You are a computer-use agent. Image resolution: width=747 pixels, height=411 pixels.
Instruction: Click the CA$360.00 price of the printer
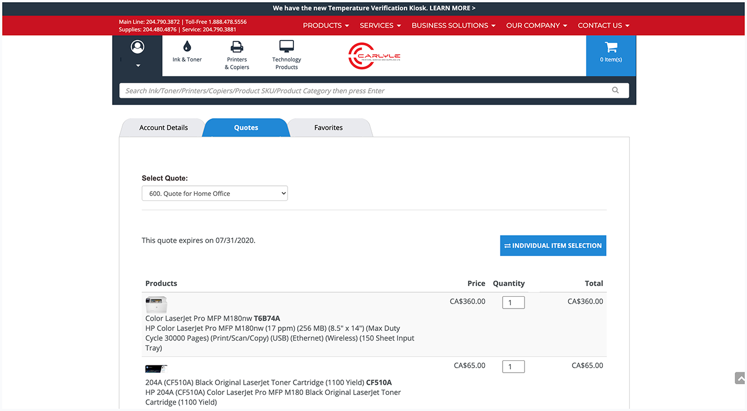pyautogui.click(x=467, y=302)
